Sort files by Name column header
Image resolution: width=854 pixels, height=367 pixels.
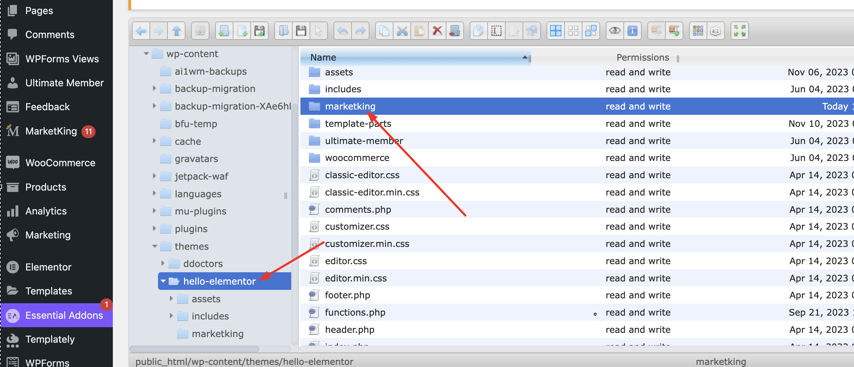(x=415, y=57)
